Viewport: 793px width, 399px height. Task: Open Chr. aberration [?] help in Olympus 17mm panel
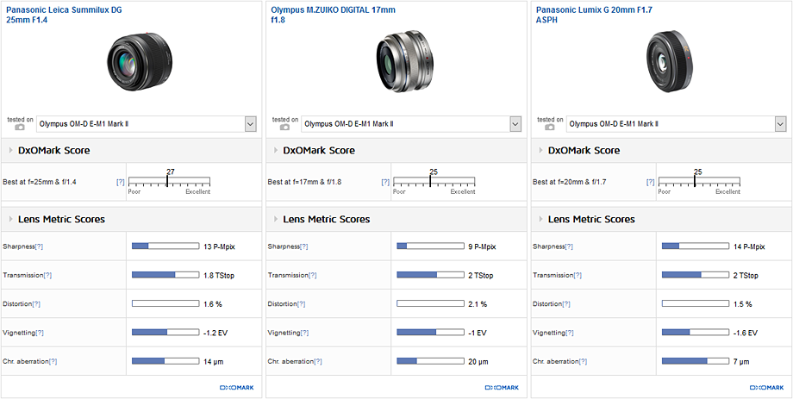[317, 362]
